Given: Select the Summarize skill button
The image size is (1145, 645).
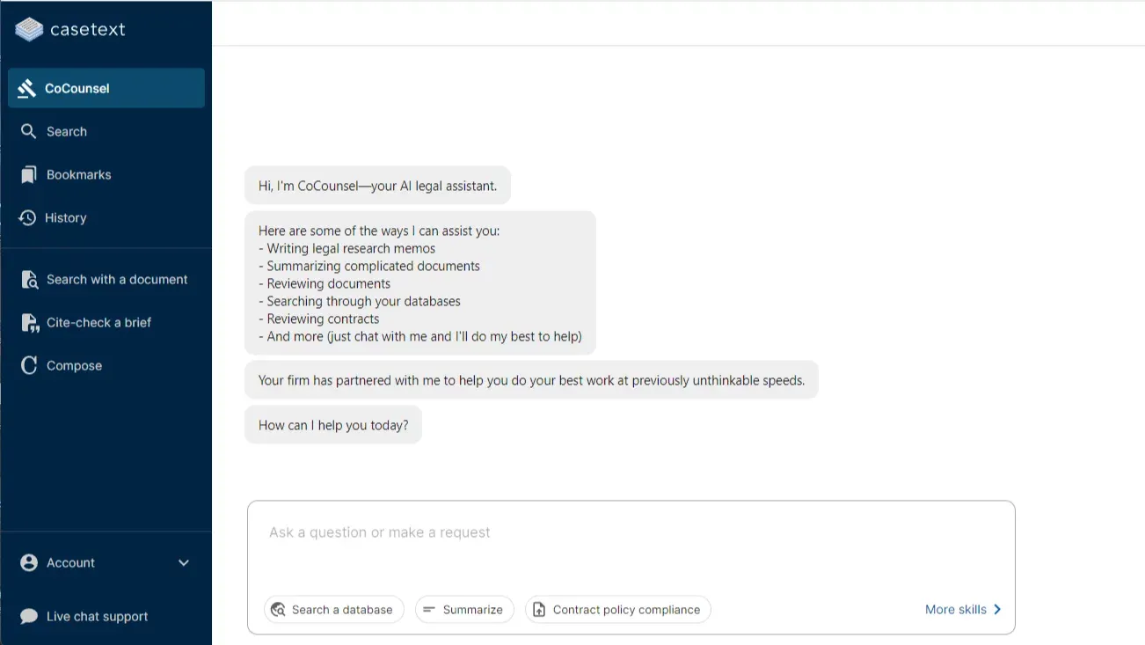Looking at the screenshot, I should pos(464,610).
